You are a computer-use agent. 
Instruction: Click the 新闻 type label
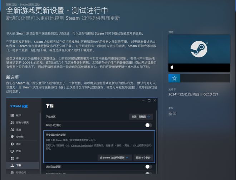point(172,114)
